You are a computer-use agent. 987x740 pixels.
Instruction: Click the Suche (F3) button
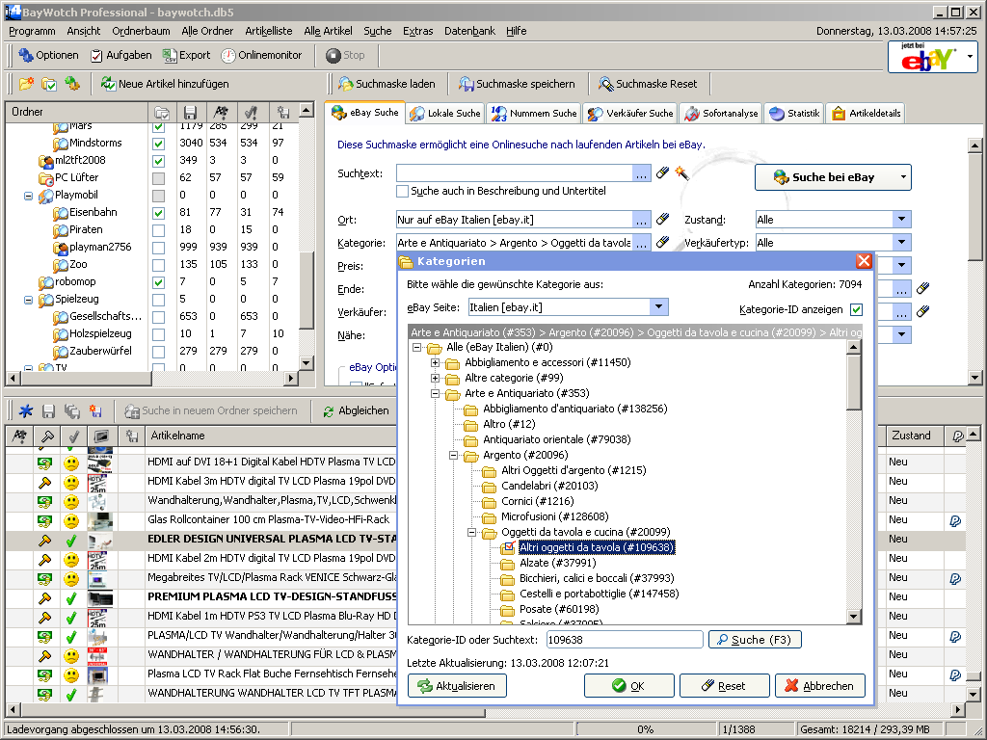pyautogui.click(x=755, y=640)
